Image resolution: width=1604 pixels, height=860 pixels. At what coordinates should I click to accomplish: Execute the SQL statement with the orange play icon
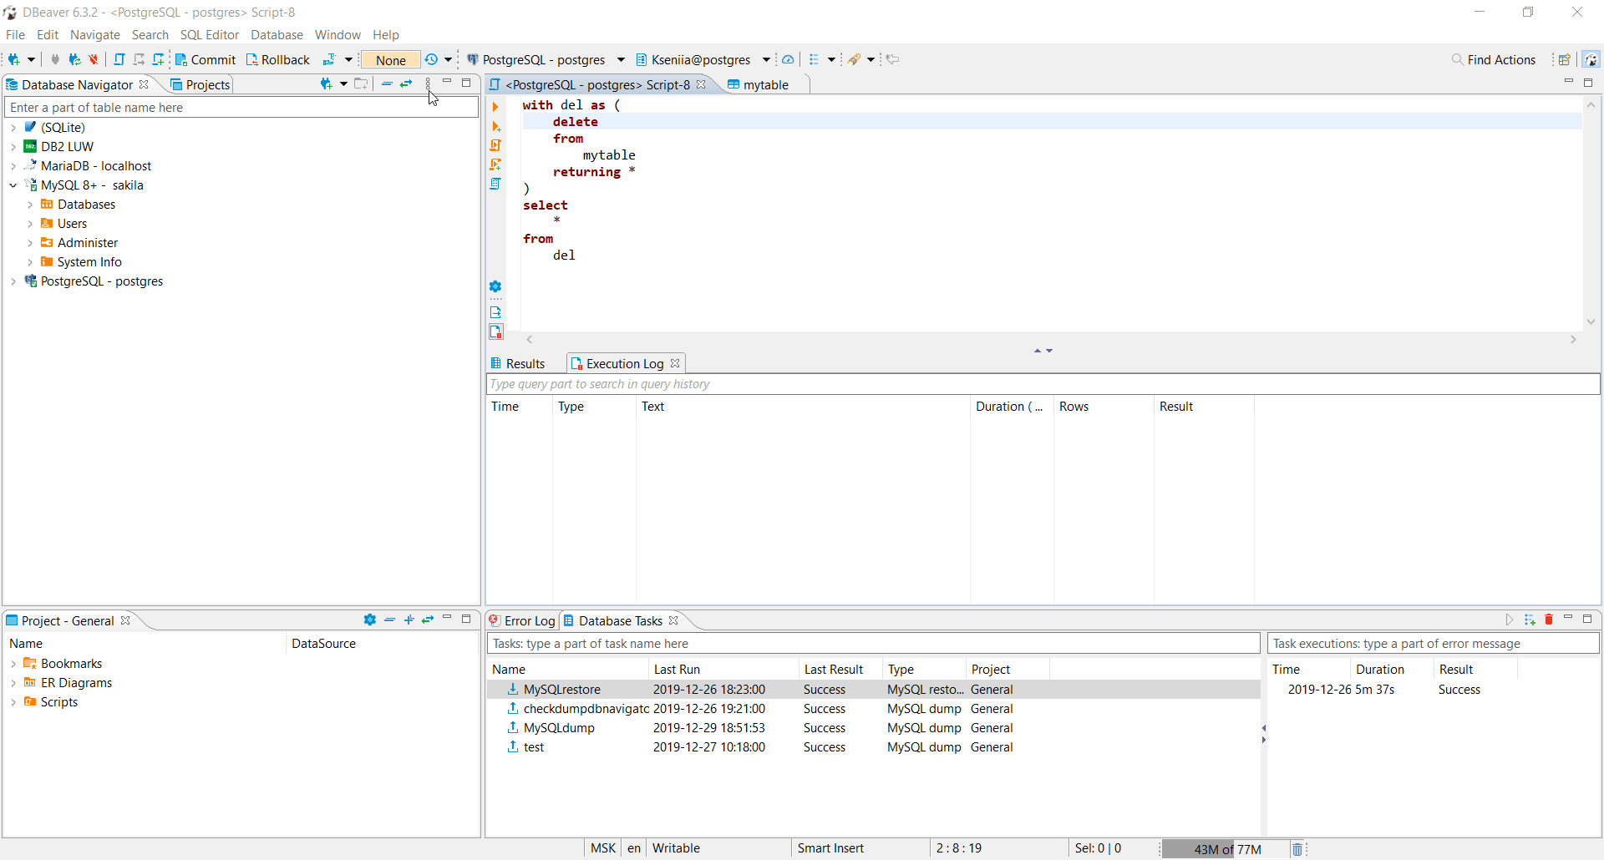tap(495, 107)
